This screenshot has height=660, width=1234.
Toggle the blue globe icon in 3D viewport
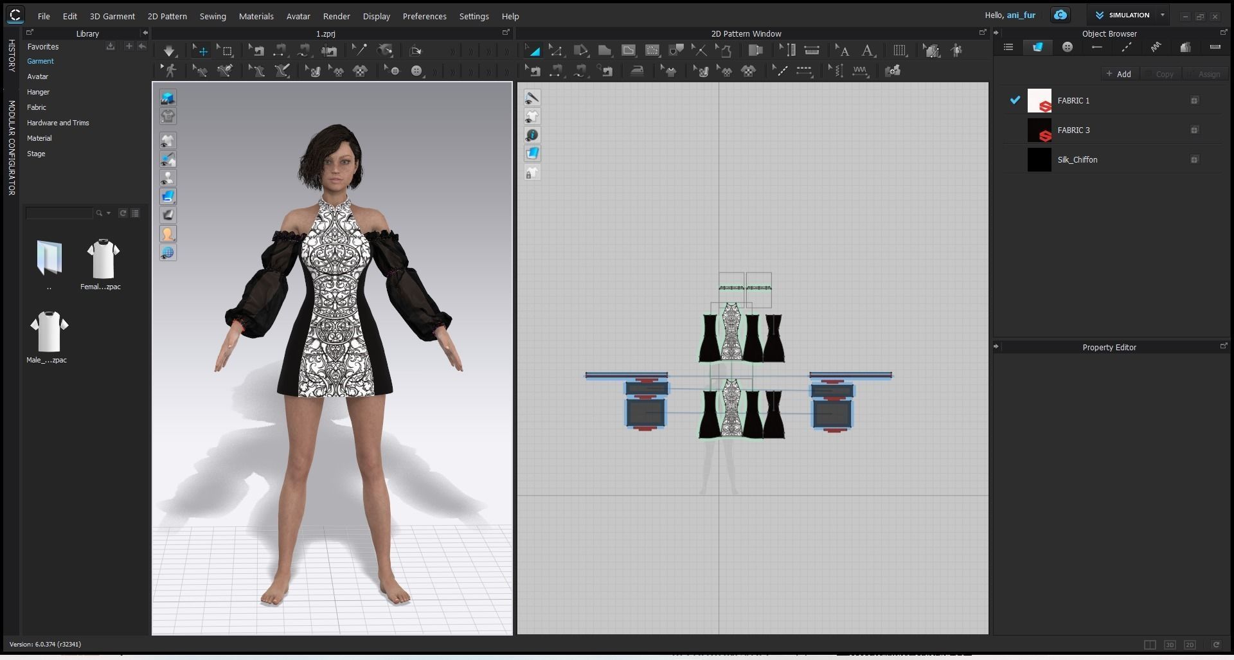point(168,253)
